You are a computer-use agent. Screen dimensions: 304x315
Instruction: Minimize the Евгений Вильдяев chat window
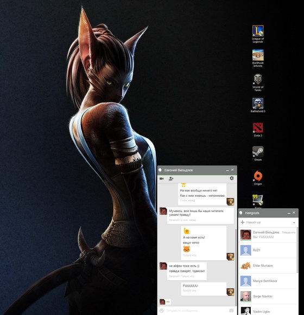(x=227, y=170)
